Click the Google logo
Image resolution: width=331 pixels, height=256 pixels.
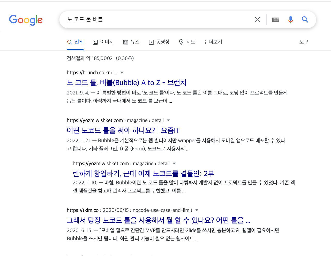coord(26,20)
